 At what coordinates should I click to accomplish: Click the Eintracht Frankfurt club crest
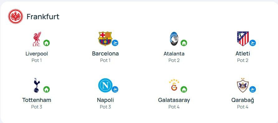click(x=16, y=16)
